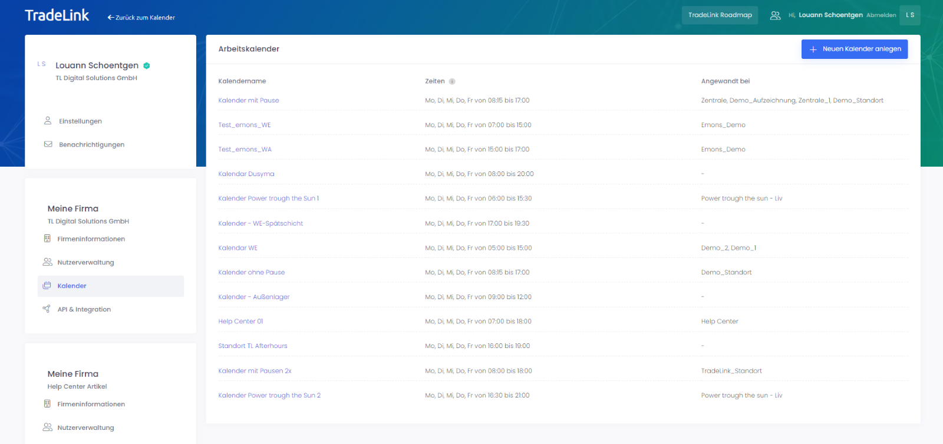943x444 pixels.
Task: Click the API & Integration share icon
Action: pyautogui.click(x=47, y=309)
